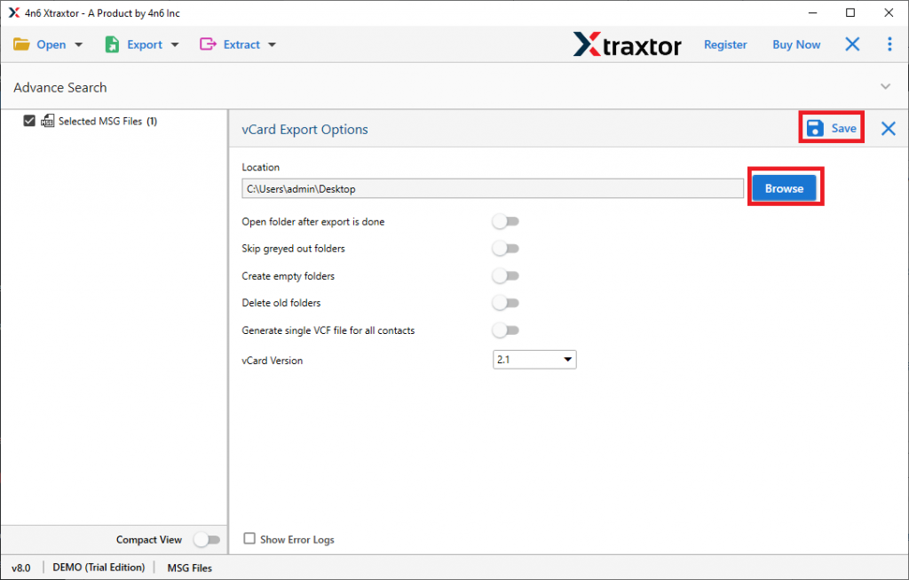
Task: Open the three-dot more options menu
Action: coord(889,44)
